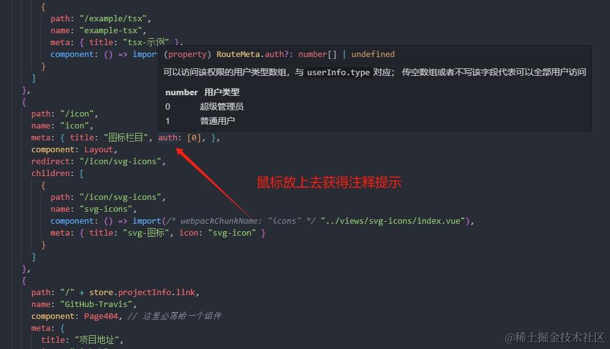610x349 pixels.
Task: Click the Layout component identifier
Action: click(x=99, y=149)
